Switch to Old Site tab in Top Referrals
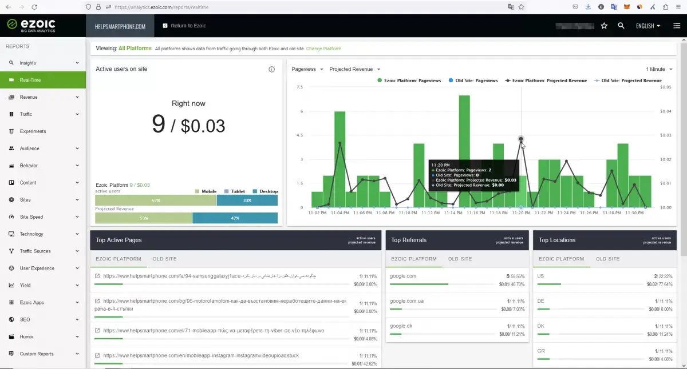 [x=460, y=259]
